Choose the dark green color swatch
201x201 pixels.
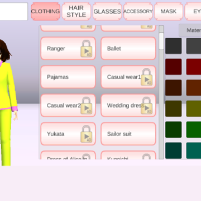174,130
